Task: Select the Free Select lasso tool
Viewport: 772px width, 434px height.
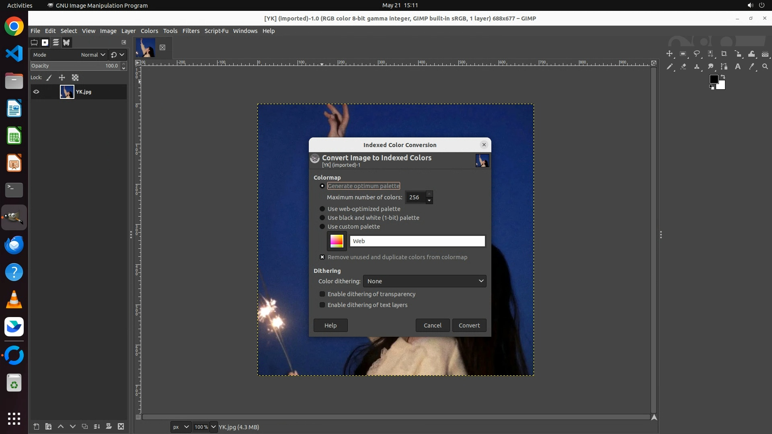Action: [697, 54]
